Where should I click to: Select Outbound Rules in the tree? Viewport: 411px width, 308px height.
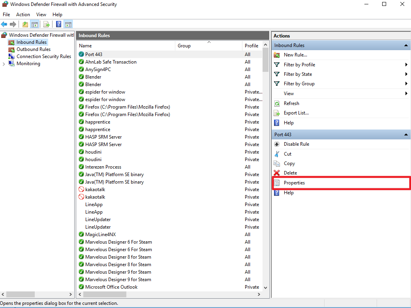(34, 49)
